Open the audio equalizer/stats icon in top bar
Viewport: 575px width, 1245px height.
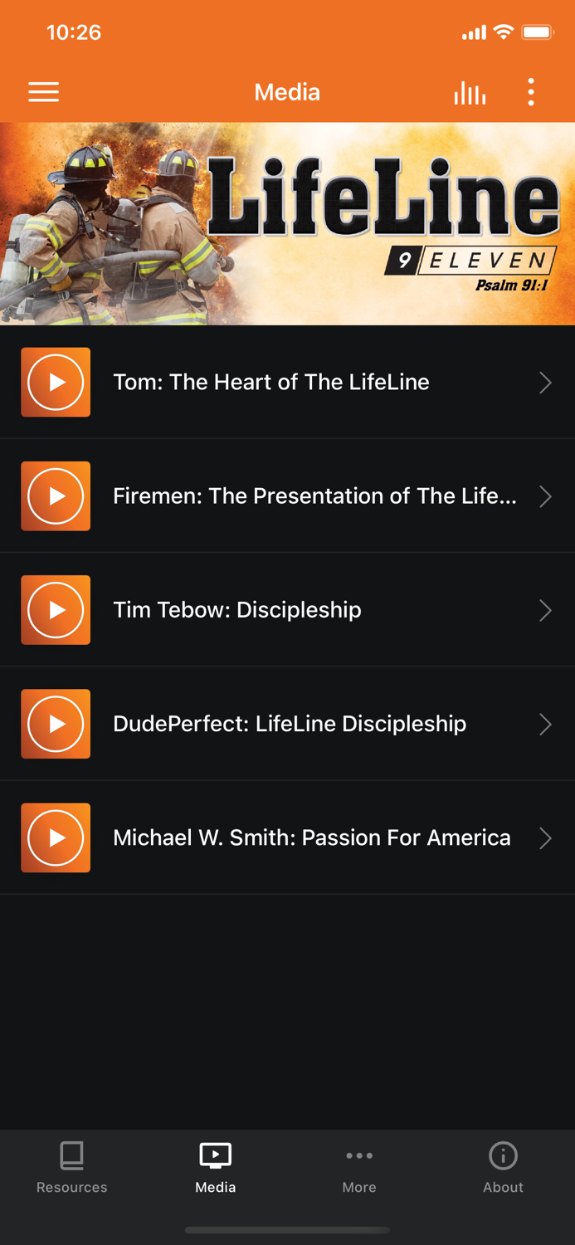pos(470,92)
